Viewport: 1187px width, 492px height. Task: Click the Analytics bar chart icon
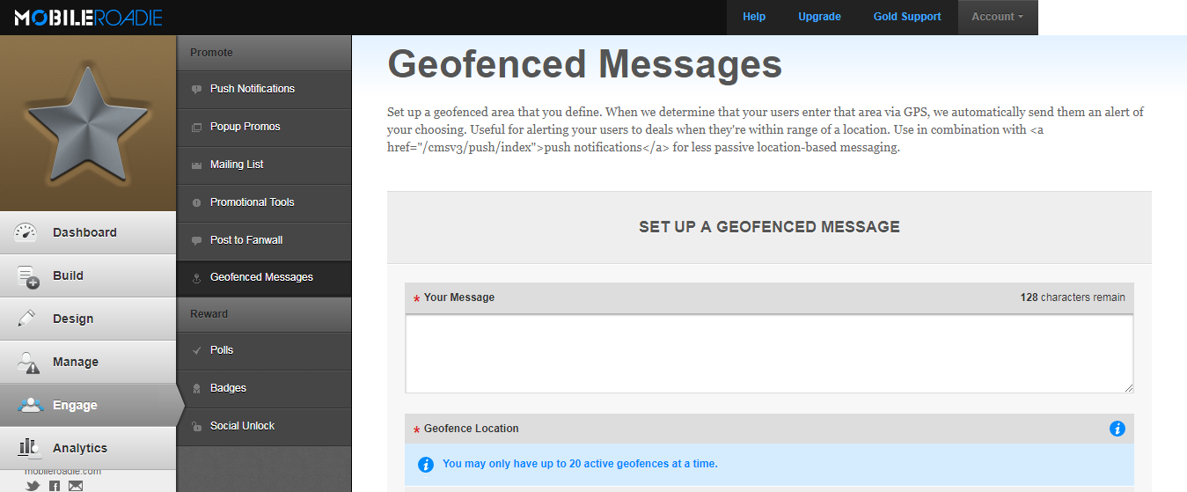(27, 449)
